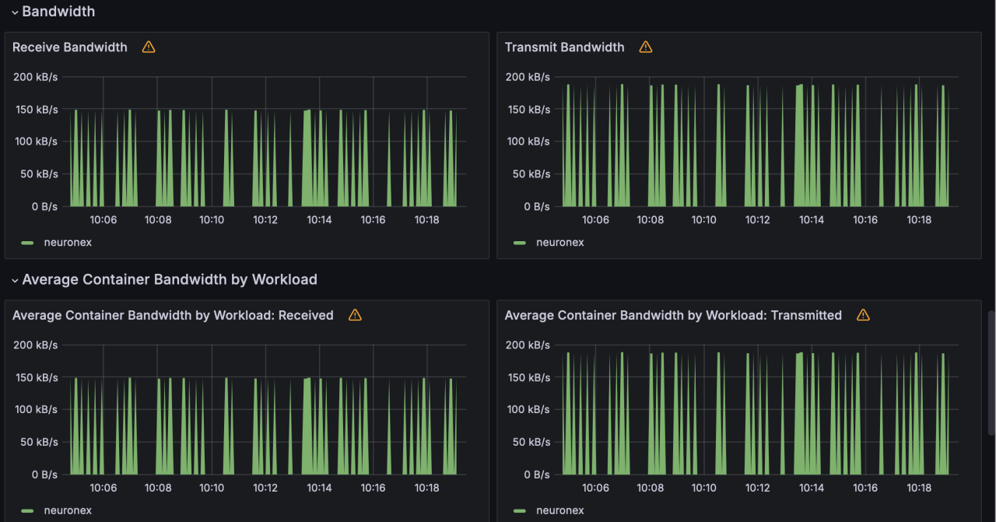Open the Receive Bandwidth panel title menu
The image size is (996, 522).
70,47
